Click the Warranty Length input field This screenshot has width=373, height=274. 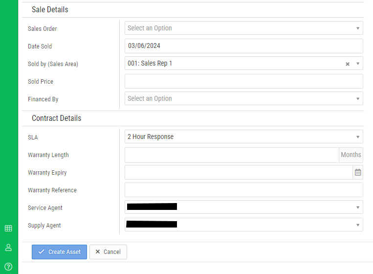232,155
